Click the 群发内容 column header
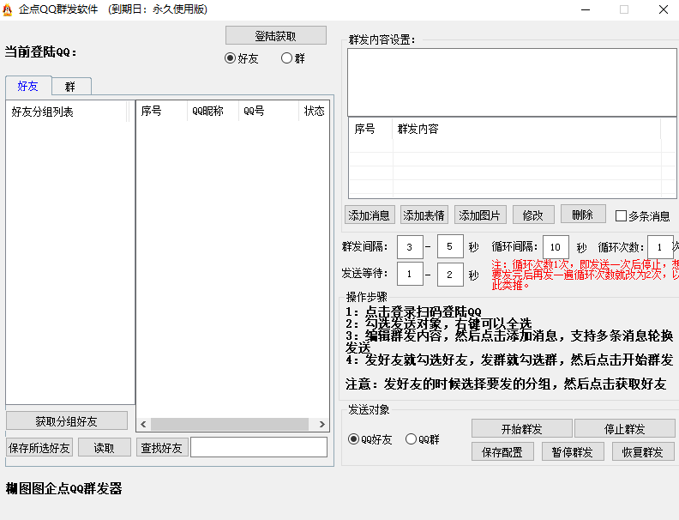The image size is (679, 520). [526, 129]
